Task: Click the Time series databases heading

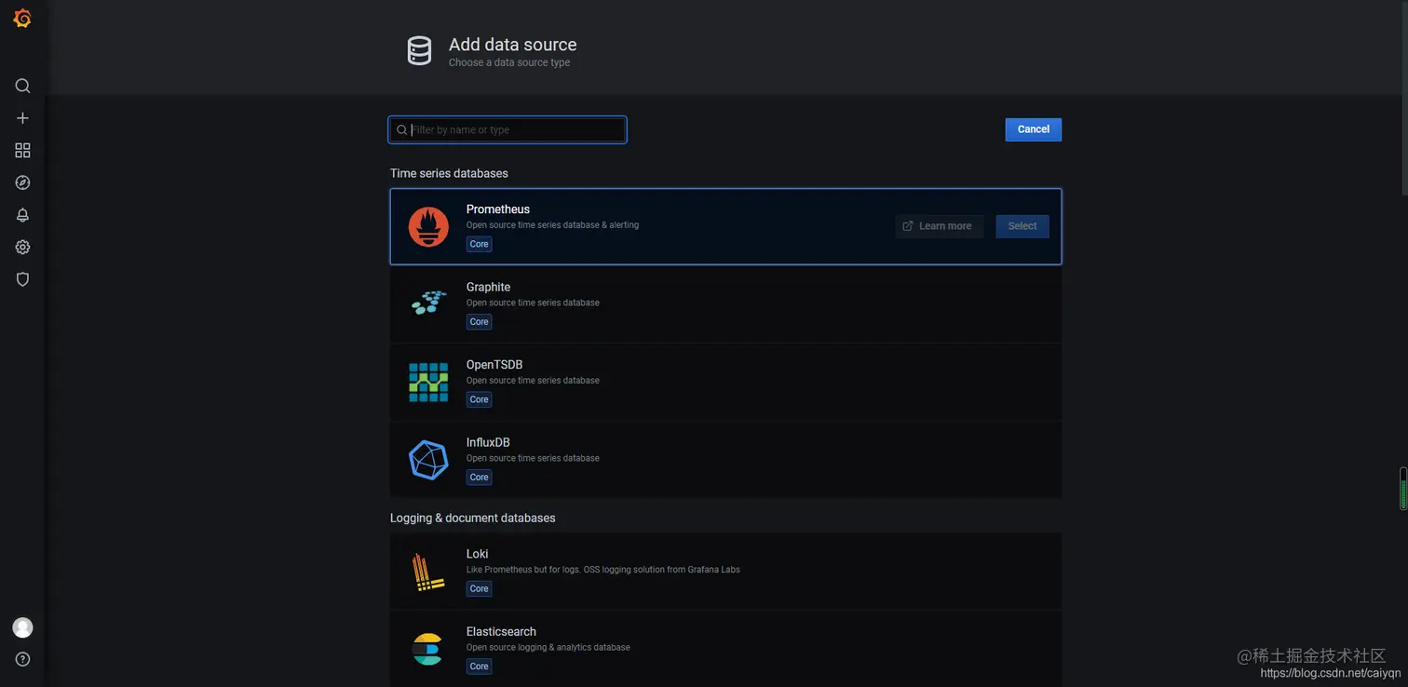Action: [x=449, y=173]
